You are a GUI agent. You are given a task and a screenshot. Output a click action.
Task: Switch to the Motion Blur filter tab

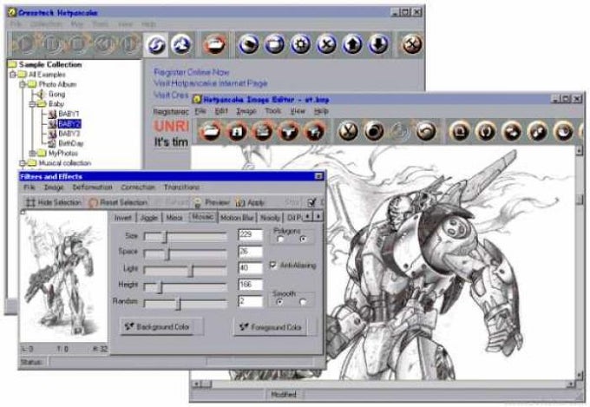click(237, 218)
